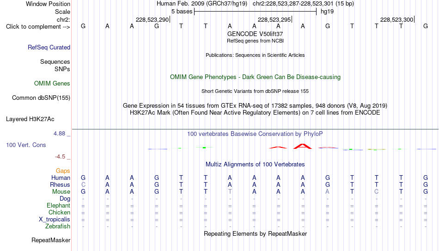Viewport: 439px width, 251px height.
Task: Click the SNPs track label
Action: point(62,69)
